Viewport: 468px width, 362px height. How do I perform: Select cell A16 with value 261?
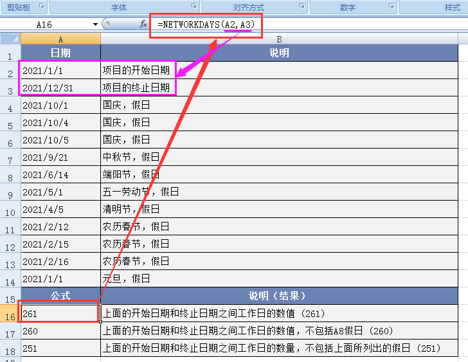[60, 313]
